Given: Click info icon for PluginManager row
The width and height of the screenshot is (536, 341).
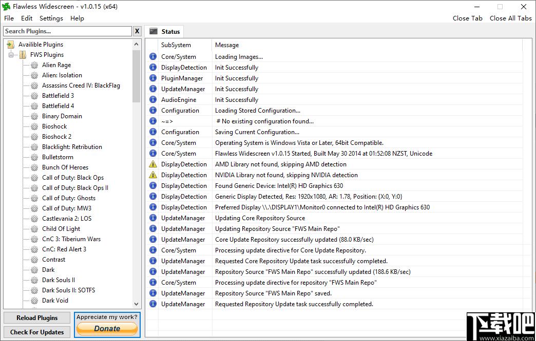Looking at the screenshot, I should click(x=153, y=78).
